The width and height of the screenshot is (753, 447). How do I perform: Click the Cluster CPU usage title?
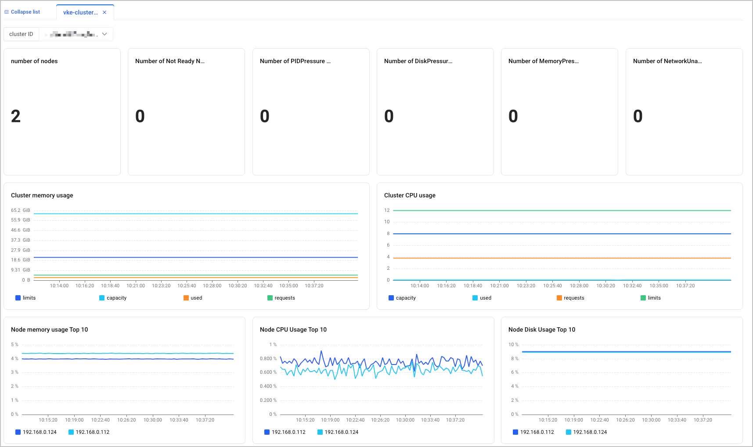[x=410, y=195]
